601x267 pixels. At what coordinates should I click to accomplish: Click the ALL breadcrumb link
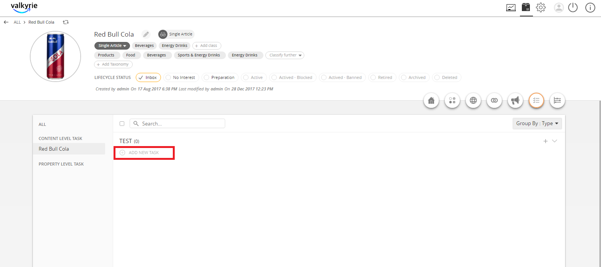17,22
